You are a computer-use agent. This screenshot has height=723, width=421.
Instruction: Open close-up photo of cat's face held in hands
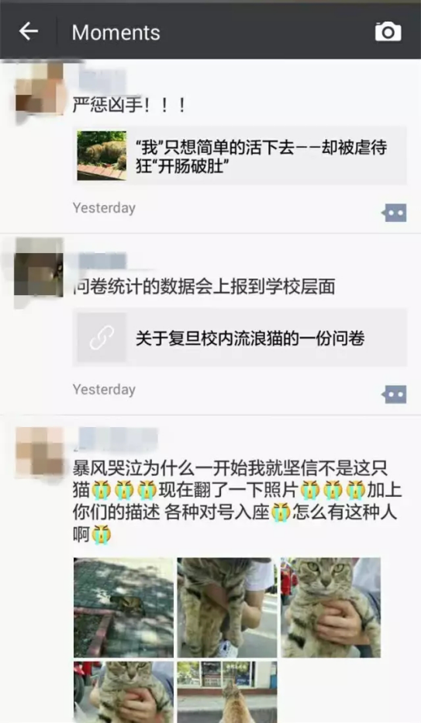[331, 608]
